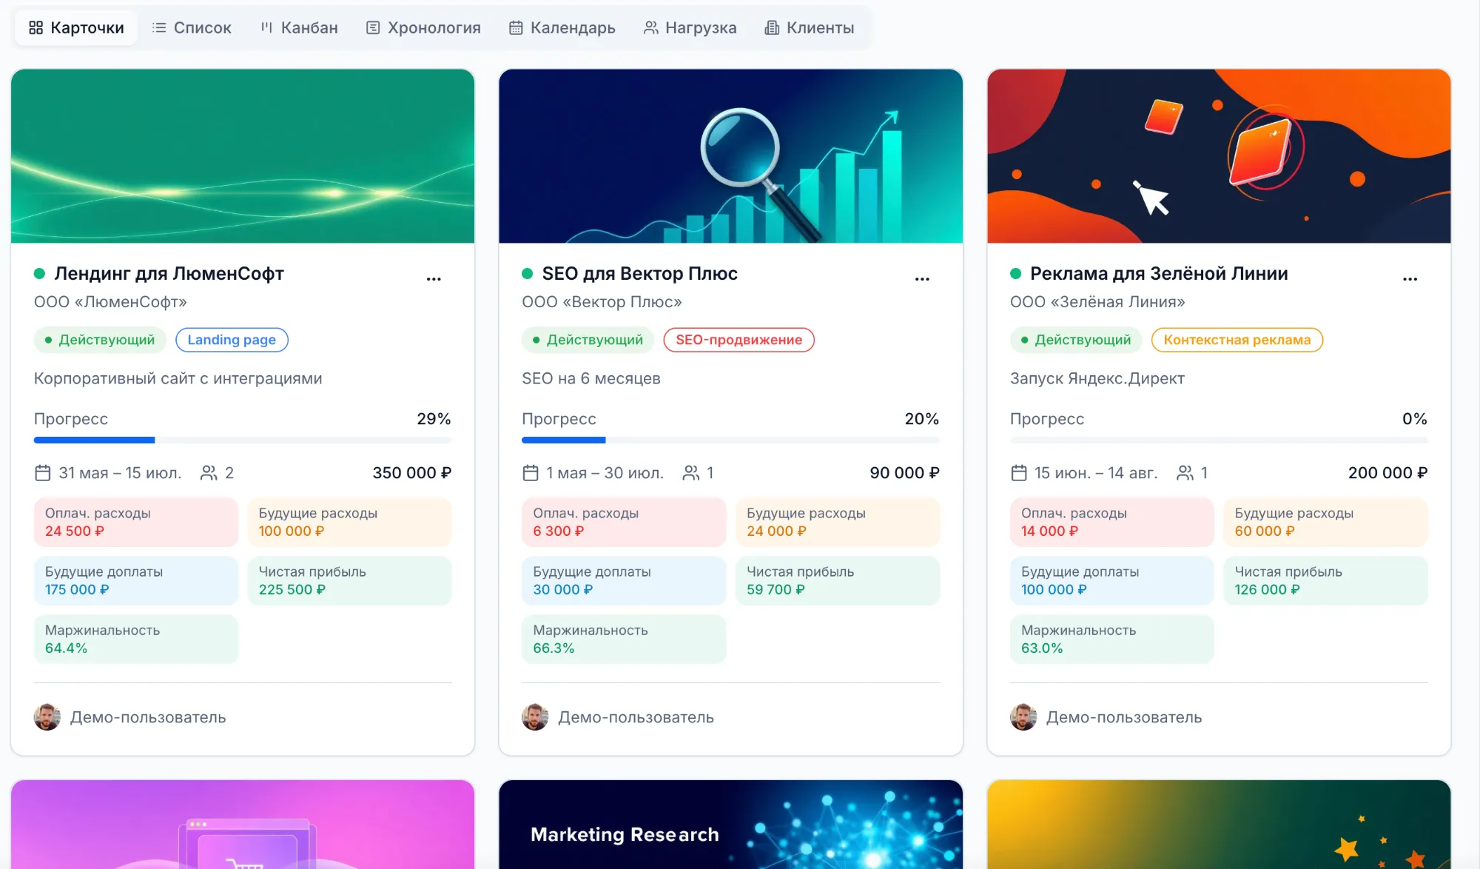Click the 20% progress bar on Вектор Плюс
The image size is (1480, 869).
[730, 440]
